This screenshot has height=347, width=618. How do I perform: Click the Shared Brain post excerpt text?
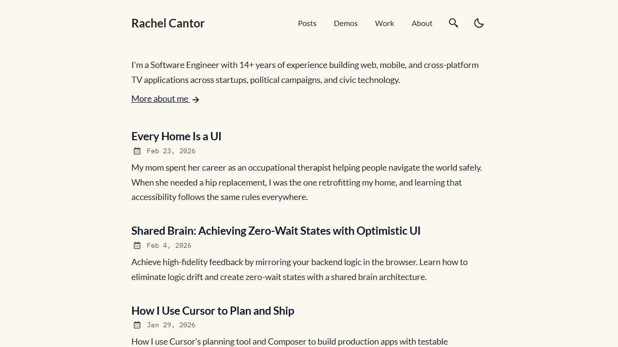[x=299, y=269]
